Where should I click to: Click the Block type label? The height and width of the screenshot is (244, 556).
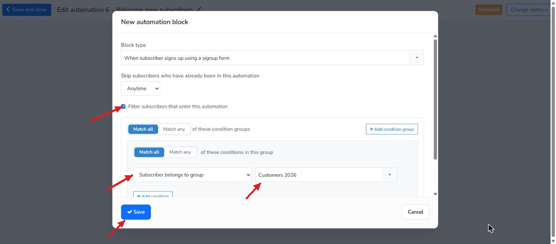(x=134, y=45)
